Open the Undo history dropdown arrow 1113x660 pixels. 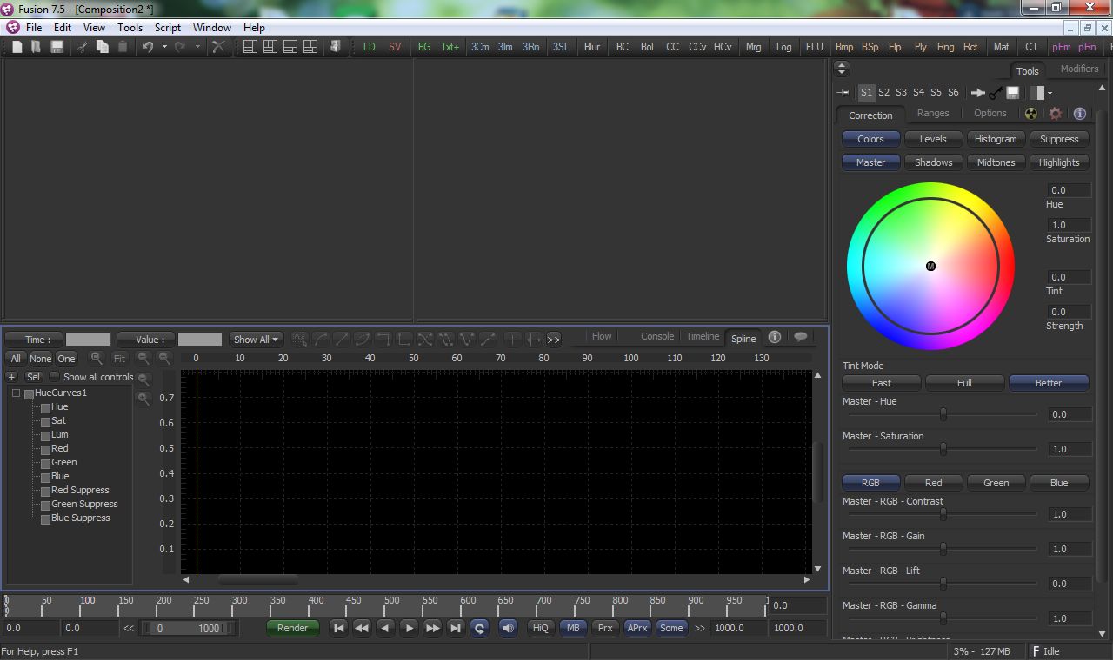(164, 47)
